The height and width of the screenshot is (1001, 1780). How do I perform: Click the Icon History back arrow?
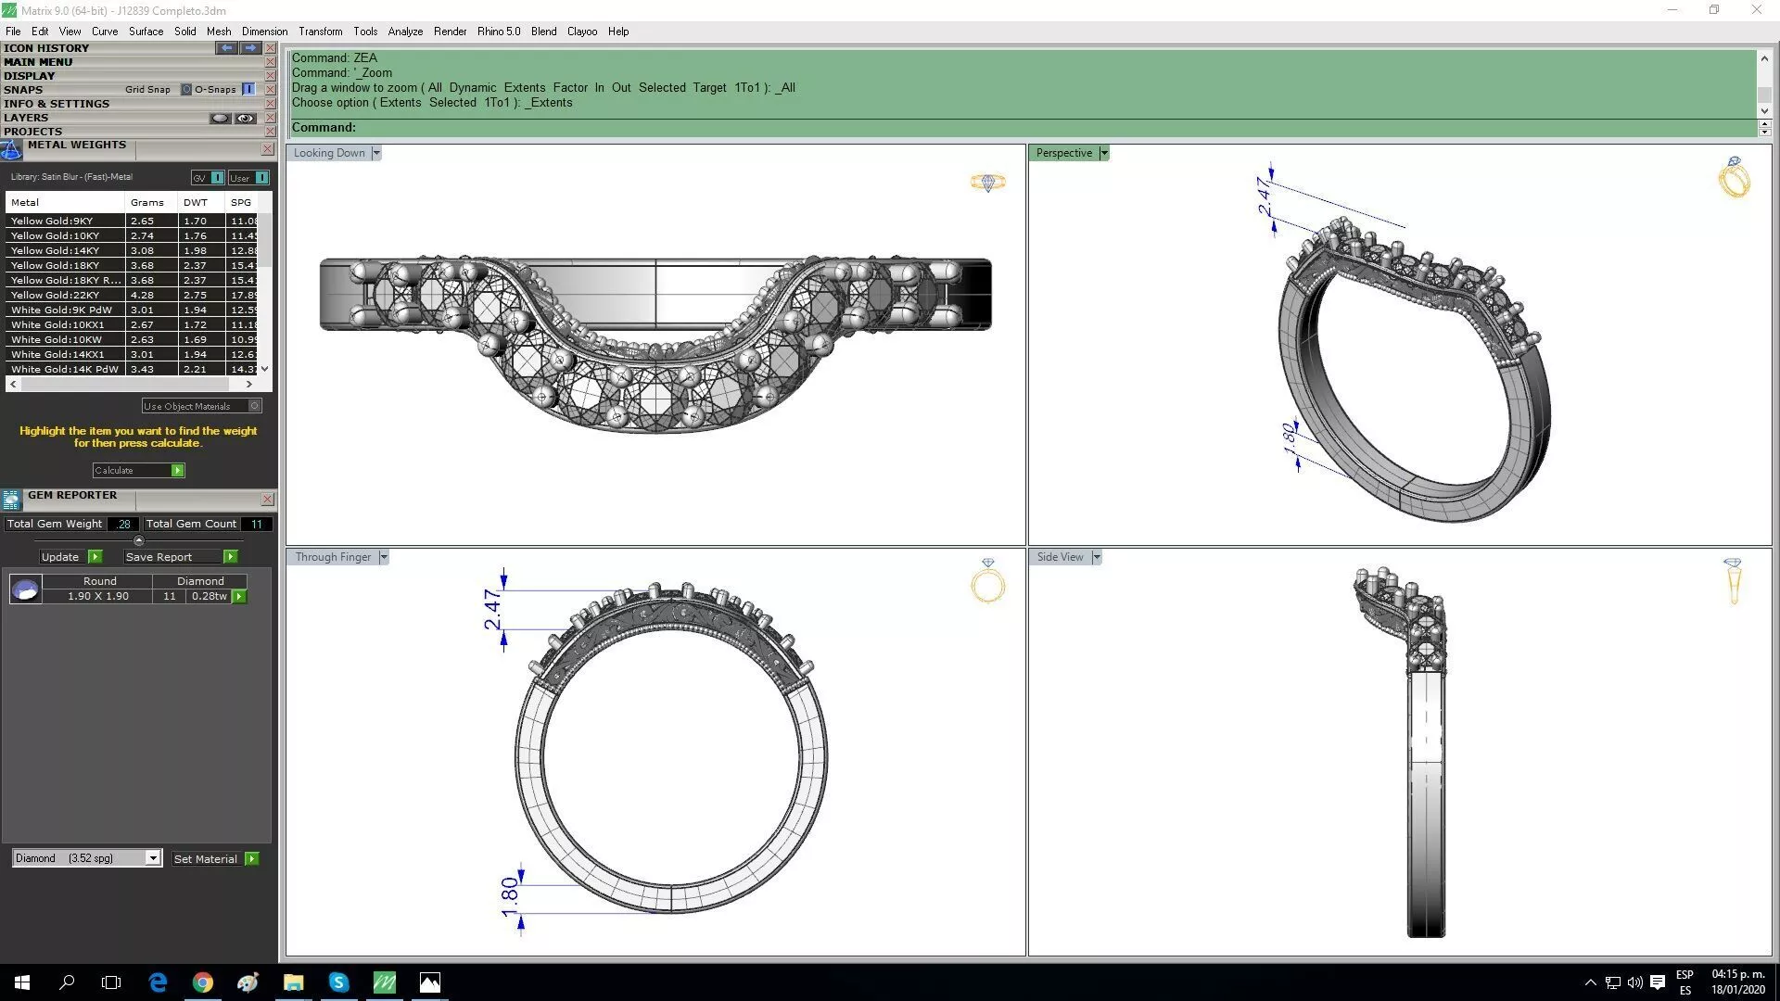226,47
